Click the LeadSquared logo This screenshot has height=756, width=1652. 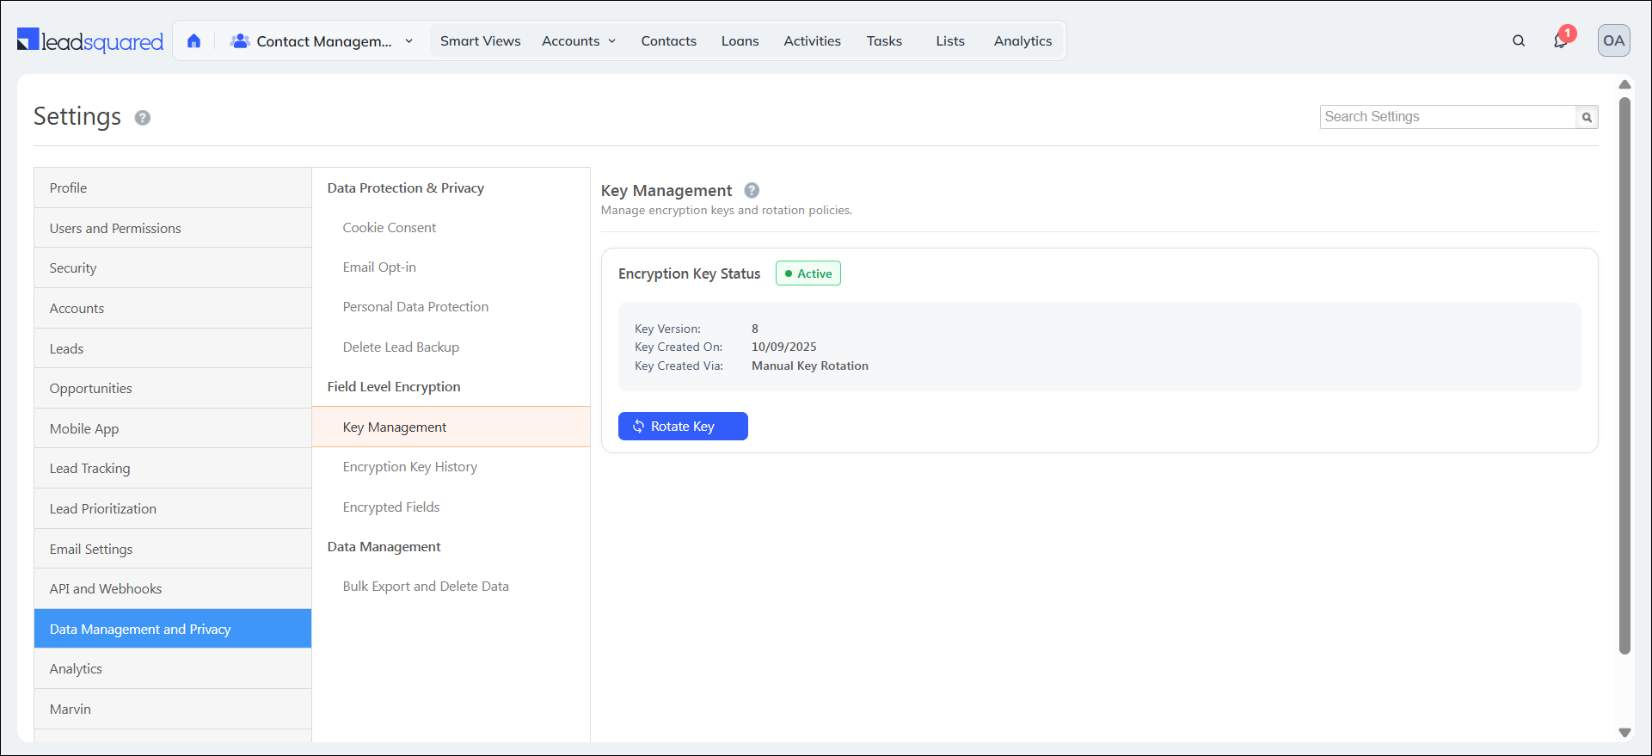90,41
